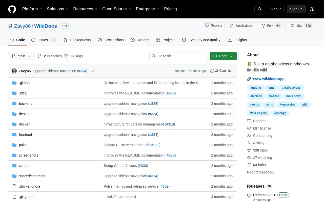Screen dimensions: 324x202
Task: Open the .github folder
Action: tap(24, 83)
